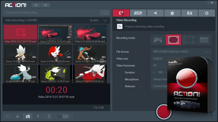218x122 pixels.
Task: Select the application window recording mode
Action: point(204,40)
